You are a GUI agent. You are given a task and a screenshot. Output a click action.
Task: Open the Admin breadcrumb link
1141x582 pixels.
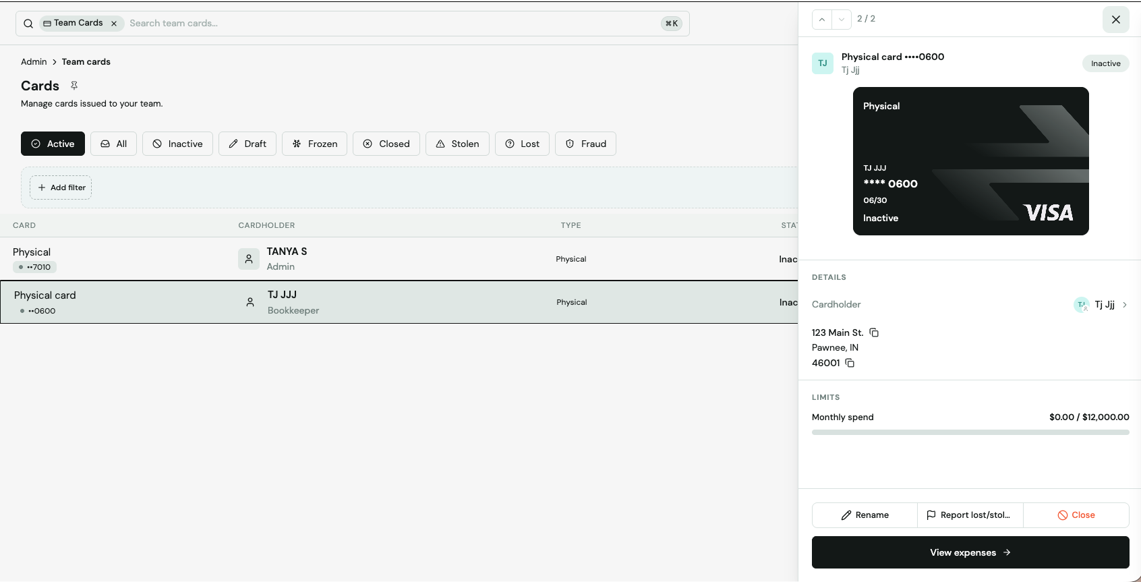pyautogui.click(x=34, y=61)
